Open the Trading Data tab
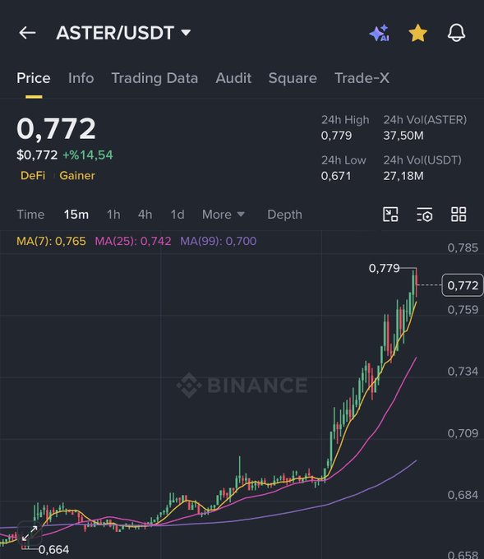The image size is (484, 559). point(154,78)
